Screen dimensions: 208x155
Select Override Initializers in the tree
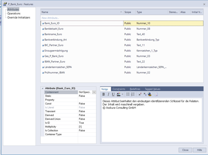(19, 18)
